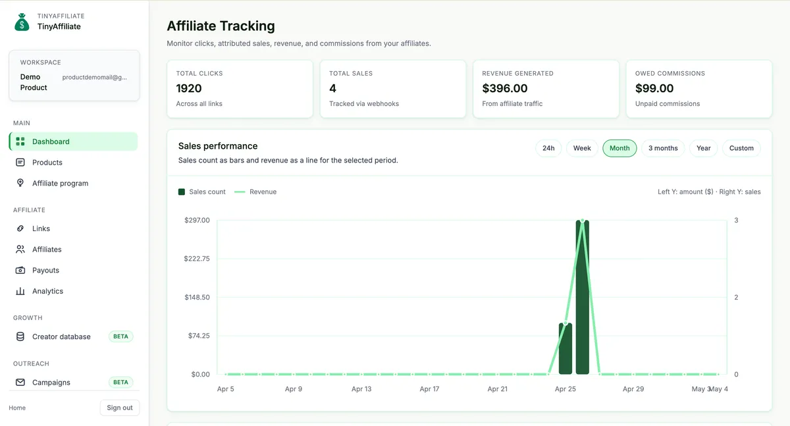Click the Total Clicks card
Viewport: 790px width, 426px height.
pyautogui.click(x=240, y=90)
